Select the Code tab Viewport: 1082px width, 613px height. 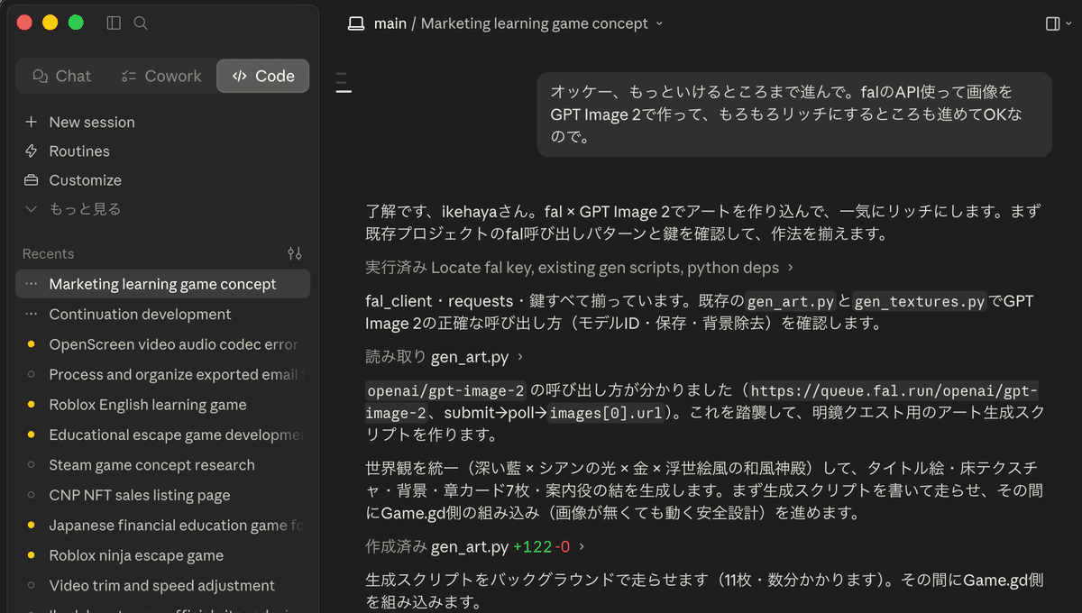point(263,77)
